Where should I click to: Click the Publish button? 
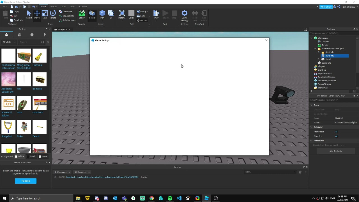(x=26, y=181)
